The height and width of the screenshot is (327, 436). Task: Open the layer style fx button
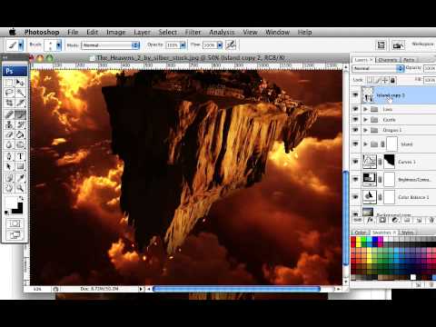coord(370,221)
